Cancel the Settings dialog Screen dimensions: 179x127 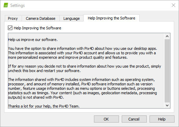(x=134, y=119)
